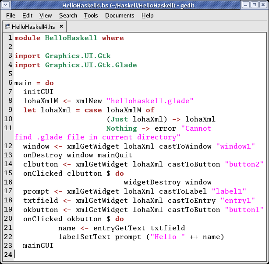Screen dimensions: 269x264
Task: Close the gedit window
Action: tap(263, 5)
